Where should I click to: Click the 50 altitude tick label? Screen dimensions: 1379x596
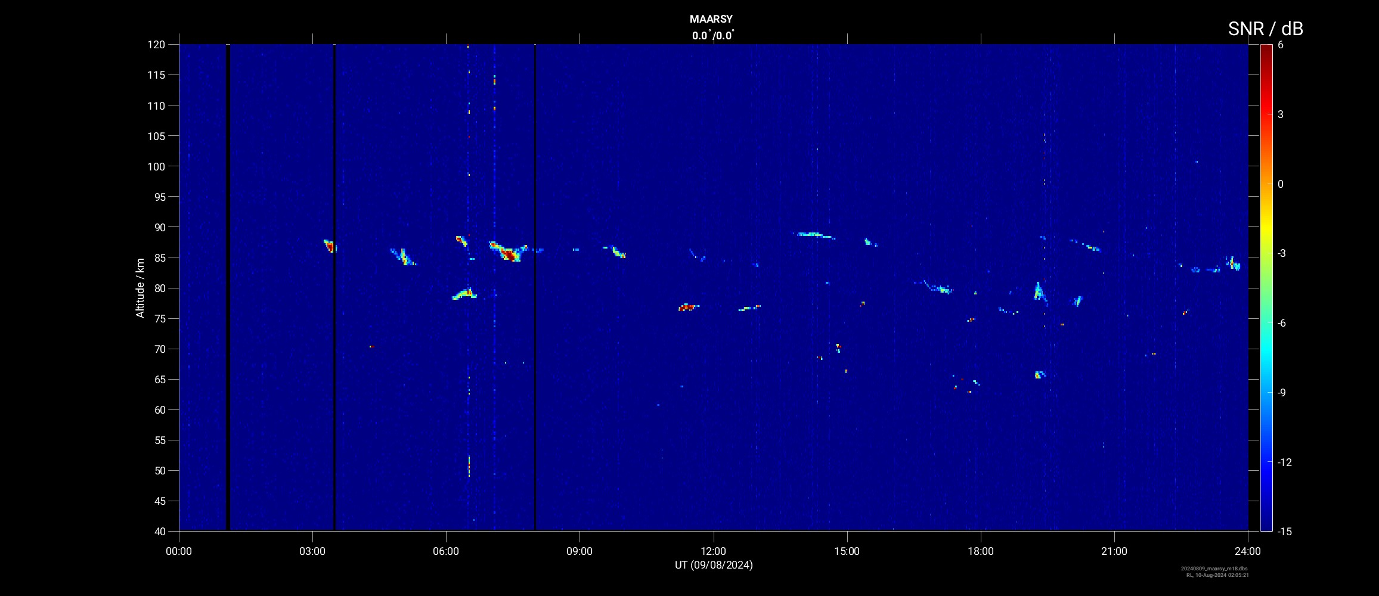tap(159, 470)
